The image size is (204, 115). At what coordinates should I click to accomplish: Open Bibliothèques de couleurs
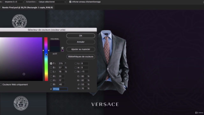point(81,57)
